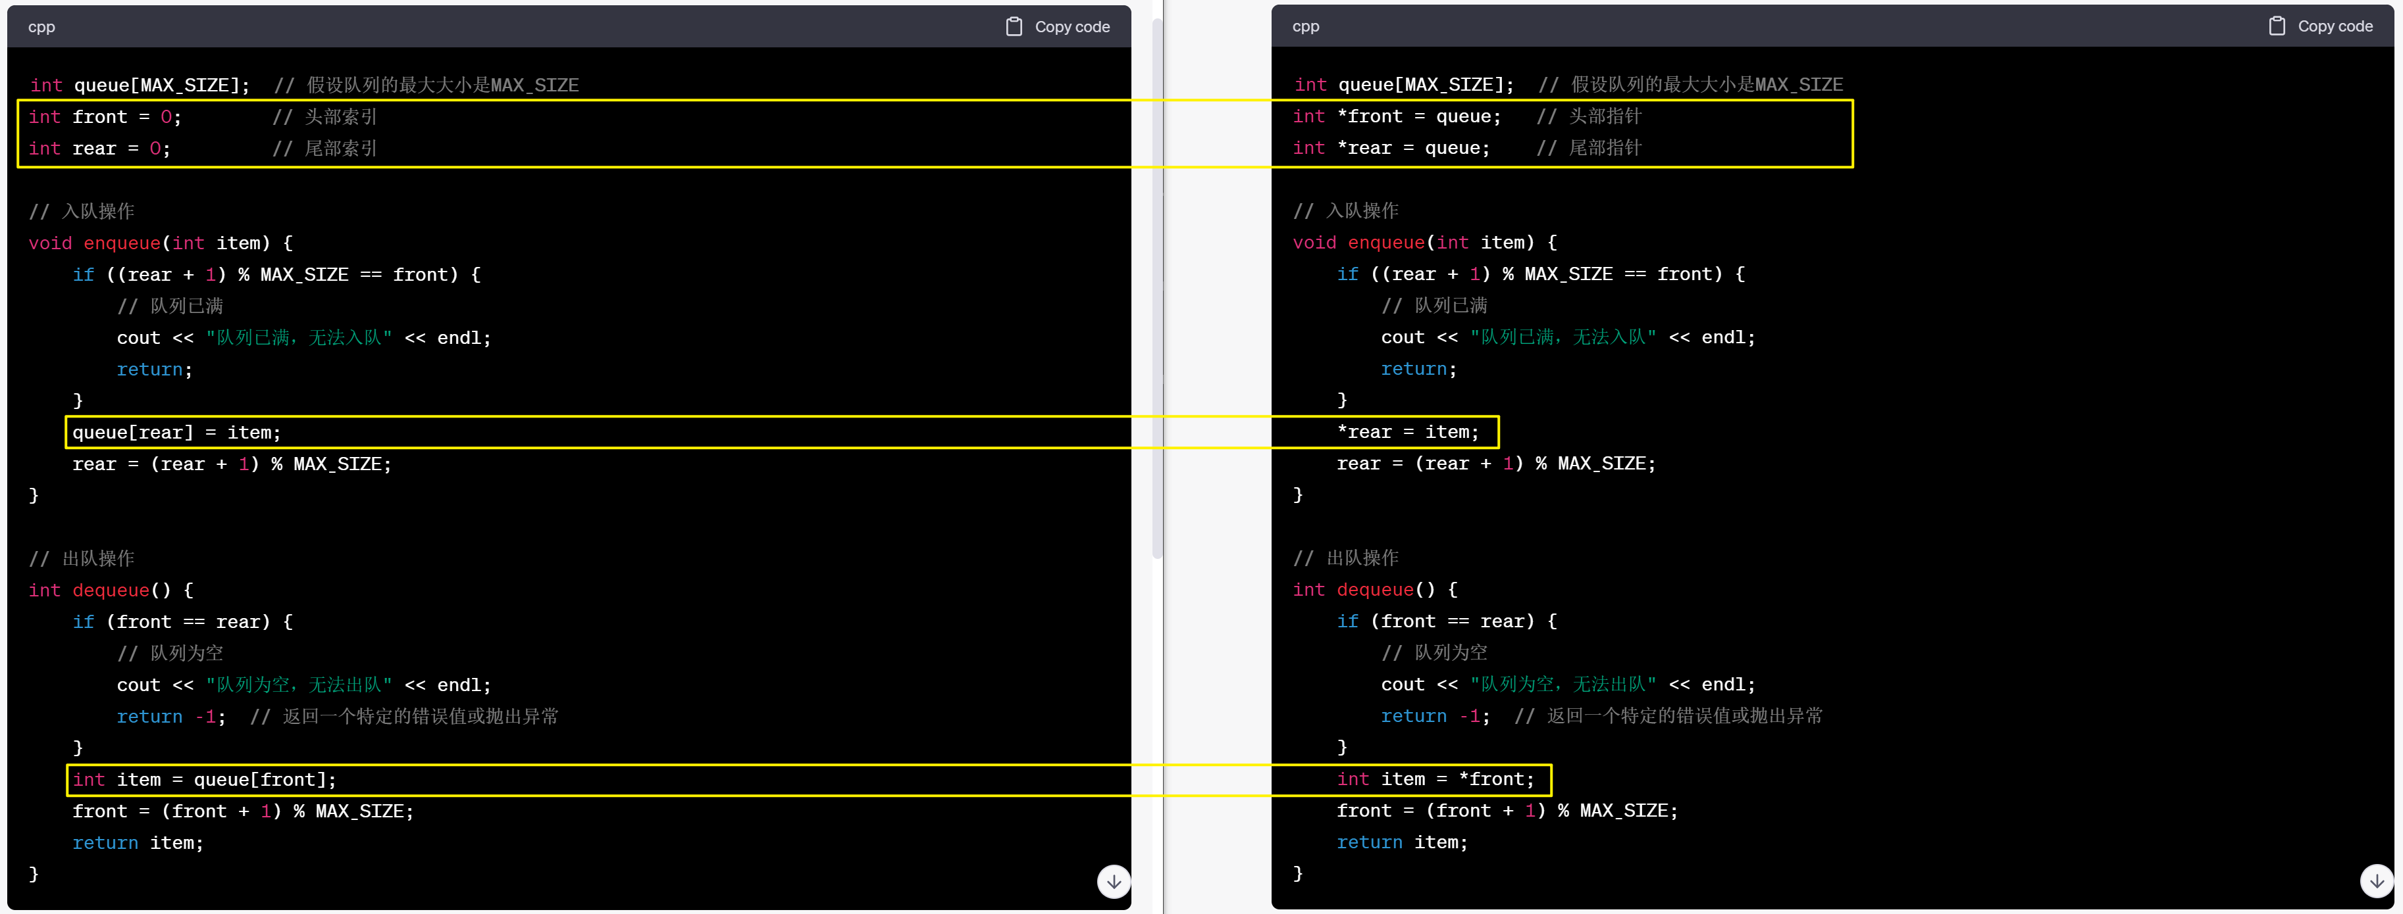
Task: Click 'queue[rear] = item;' in left block
Action: click(176, 432)
